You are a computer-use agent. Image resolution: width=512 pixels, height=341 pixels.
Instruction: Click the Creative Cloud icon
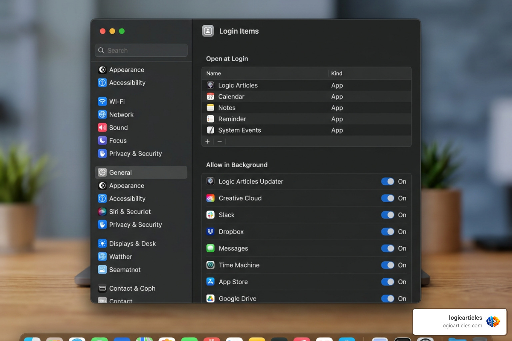pos(210,198)
